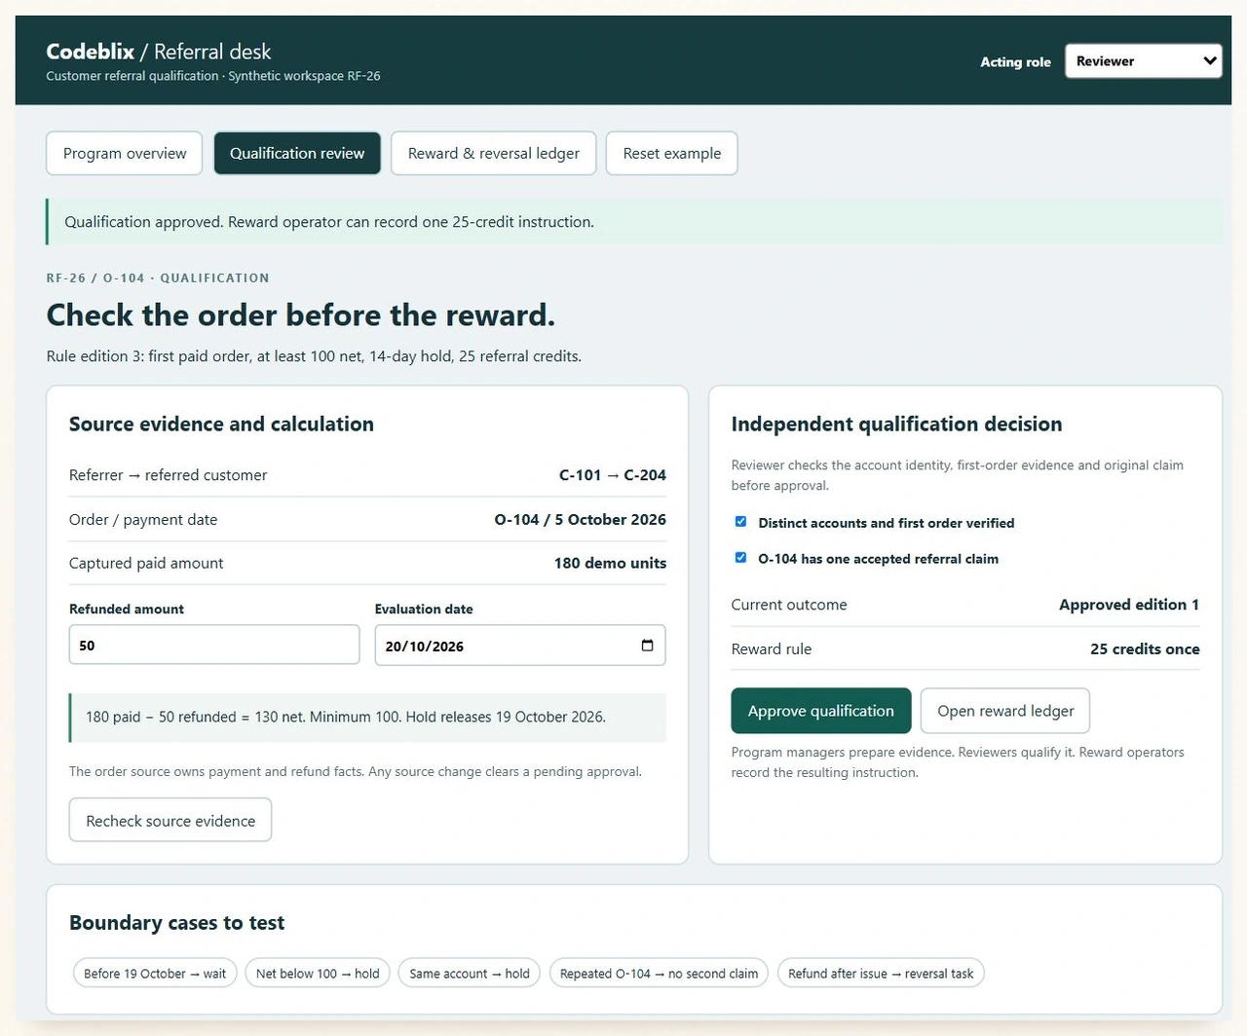Open reward ledger from decision panel
This screenshot has width=1247, height=1036.
tap(1005, 711)
